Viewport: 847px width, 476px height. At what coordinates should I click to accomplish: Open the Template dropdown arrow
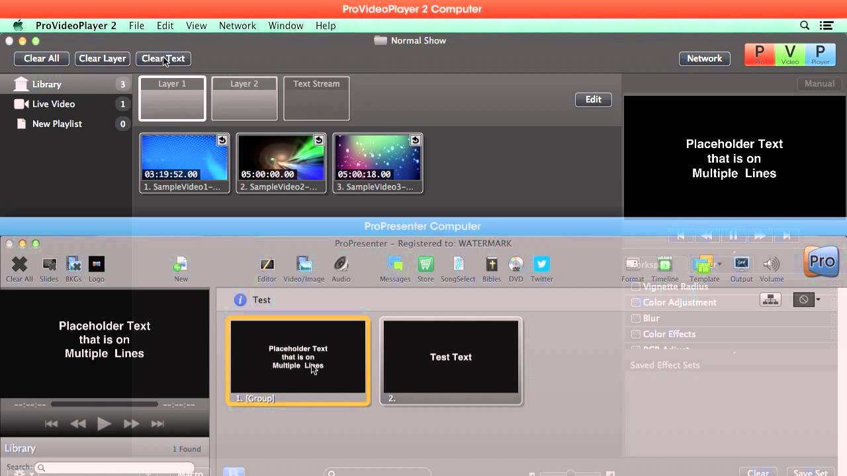pyautogui.click(x=719, y=264)
